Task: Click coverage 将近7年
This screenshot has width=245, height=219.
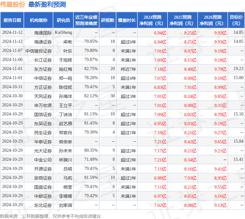Action: click(x=128, y=69)
